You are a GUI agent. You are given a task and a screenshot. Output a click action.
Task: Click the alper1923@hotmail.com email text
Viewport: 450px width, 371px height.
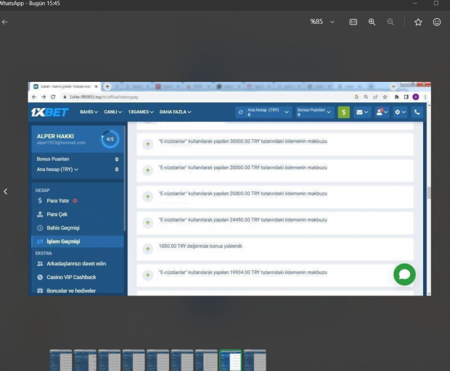(x=61, y=143)
